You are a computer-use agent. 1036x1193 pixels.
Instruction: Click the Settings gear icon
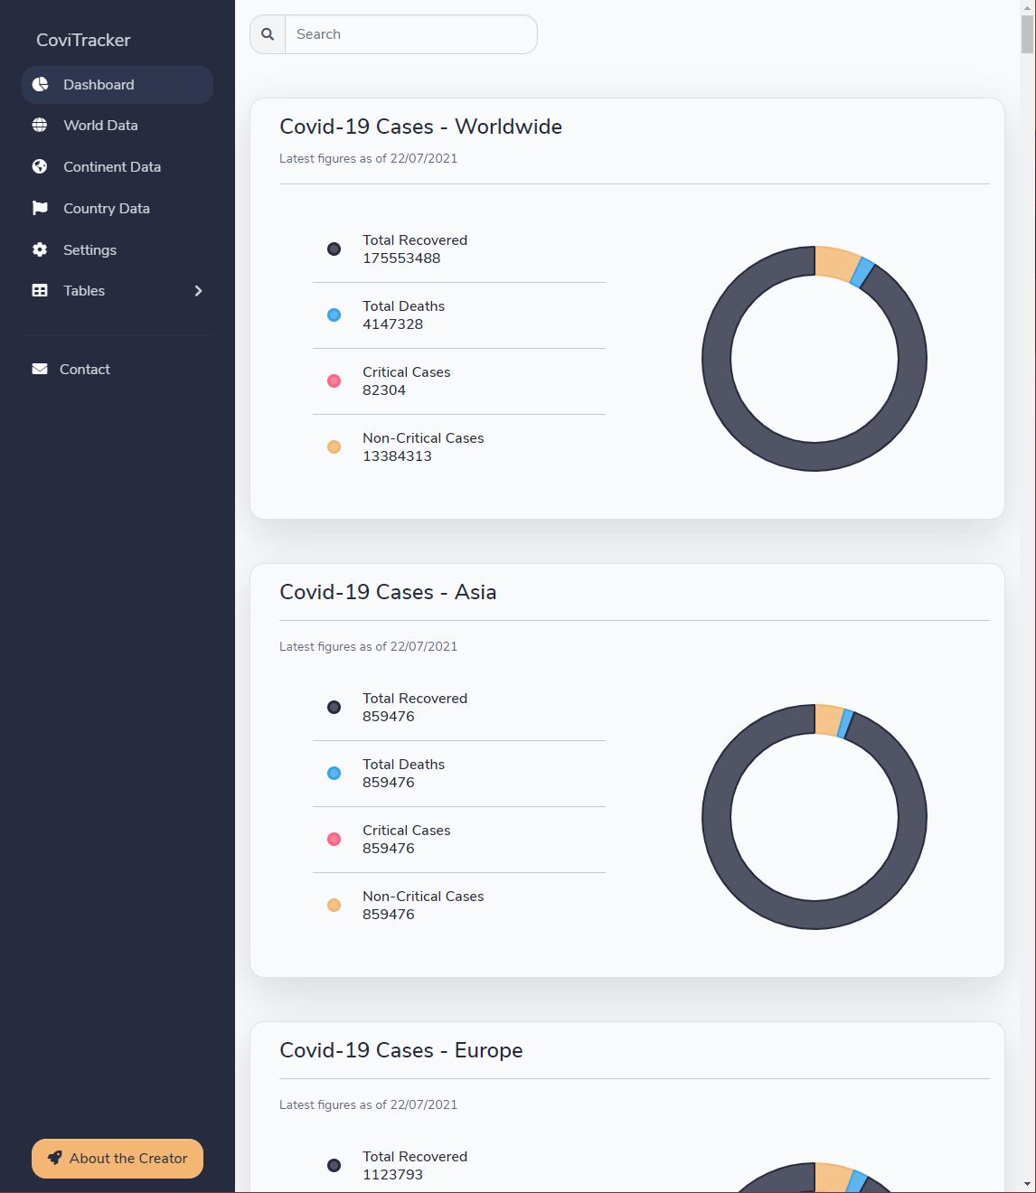click(x=40, y=249)
